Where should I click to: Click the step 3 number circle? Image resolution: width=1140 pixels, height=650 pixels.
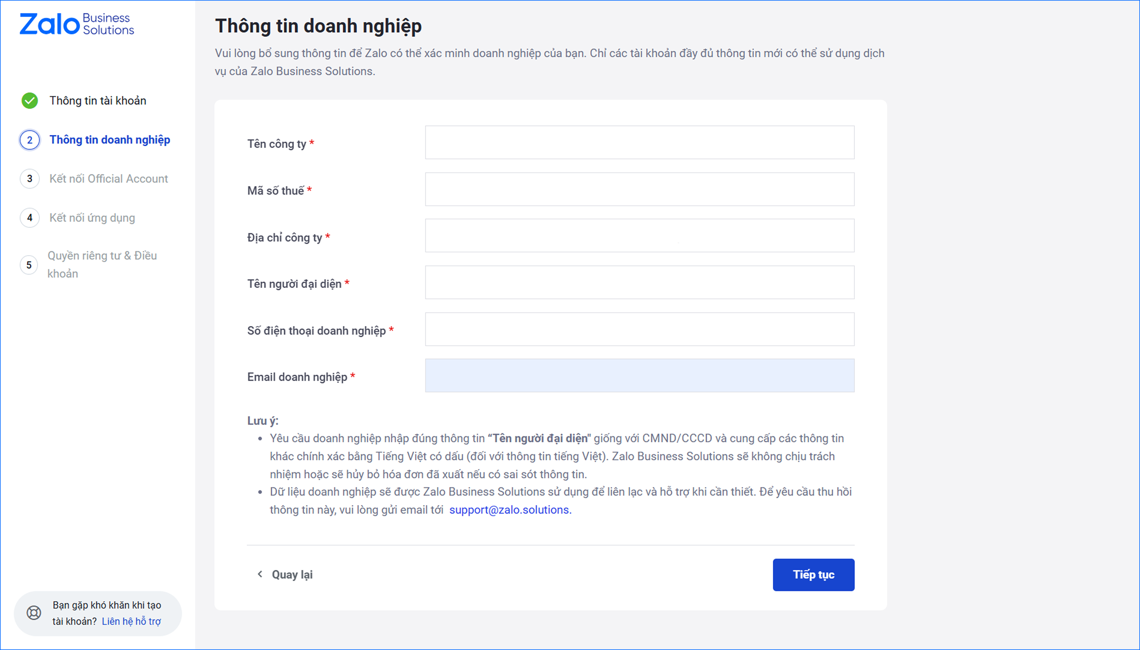(30, 179)
